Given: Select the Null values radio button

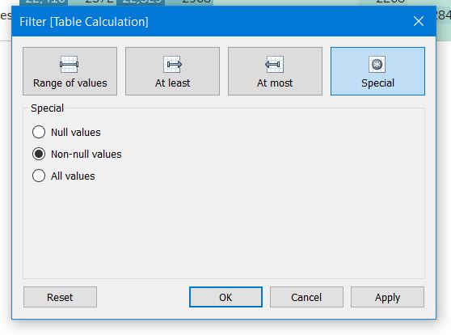Looking at the screenshot, I should [39, 132].
